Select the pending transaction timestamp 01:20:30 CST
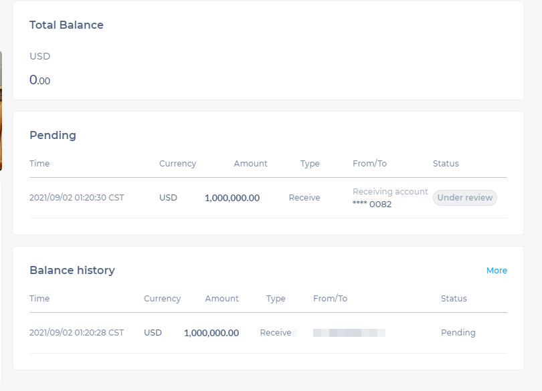The image size is (542, 391). tap(76, 198)
